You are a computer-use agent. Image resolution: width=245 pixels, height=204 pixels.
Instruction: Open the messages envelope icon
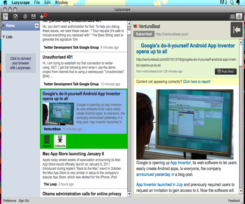pyautogui.click(x=33, y=17)
